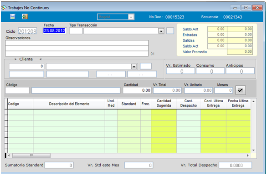Viewport: 267px width, 175px height.
Task: Click the Und. Med column header
Action: click(x=111, y=103)
